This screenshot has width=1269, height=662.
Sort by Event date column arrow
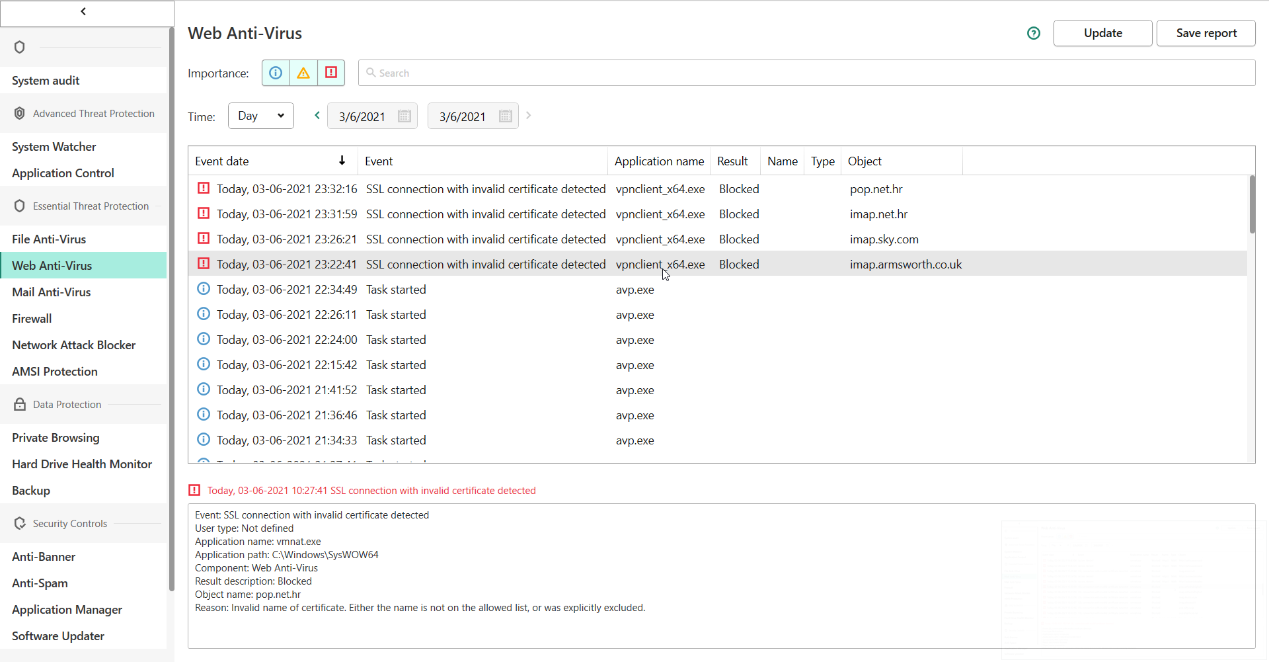[x=342, y=161]
